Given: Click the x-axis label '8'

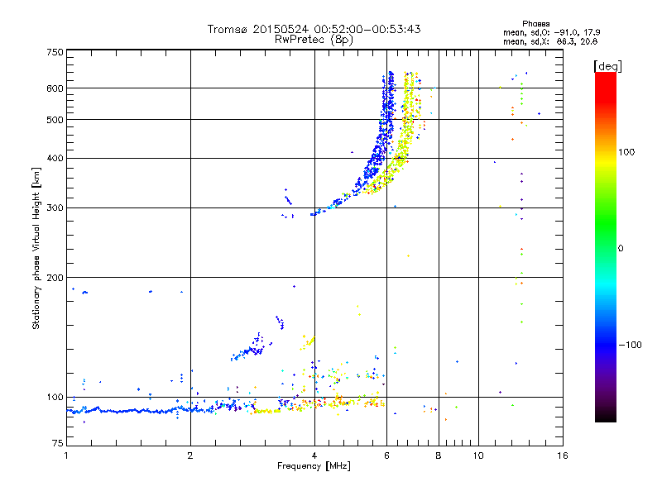Looking at the screenshot, I should [439, 455].
